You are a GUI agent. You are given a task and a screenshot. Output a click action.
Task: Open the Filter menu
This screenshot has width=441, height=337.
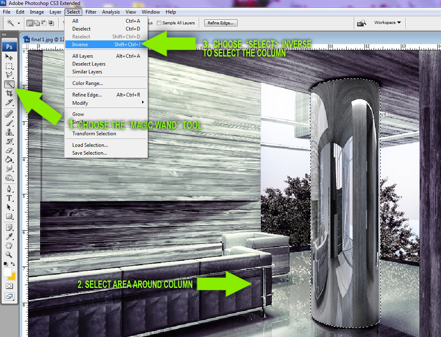point(91,12)
